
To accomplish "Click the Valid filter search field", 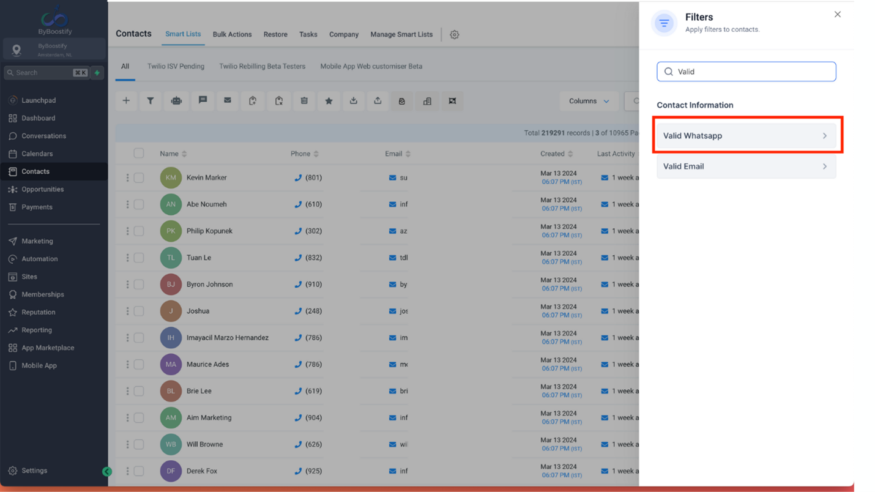I will coord(746,72).
